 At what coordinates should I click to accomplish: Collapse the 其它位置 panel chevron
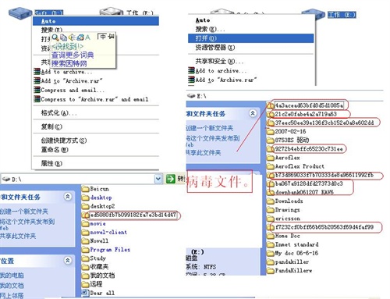[68, 261]
